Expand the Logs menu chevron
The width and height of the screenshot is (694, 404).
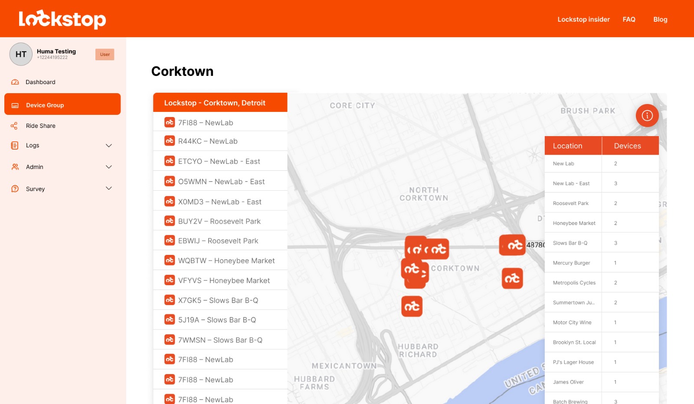coord(109,146)
